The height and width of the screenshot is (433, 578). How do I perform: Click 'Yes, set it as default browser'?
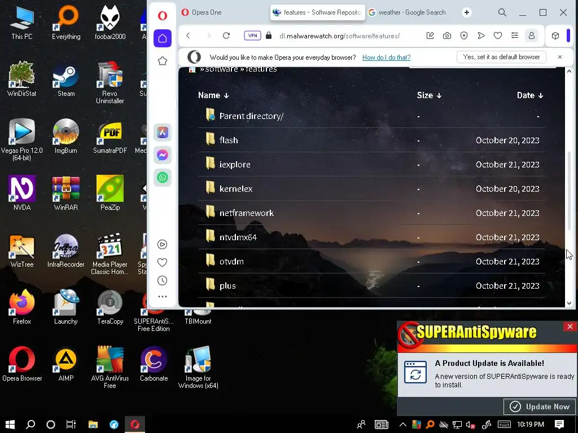[x=501, y=57]
